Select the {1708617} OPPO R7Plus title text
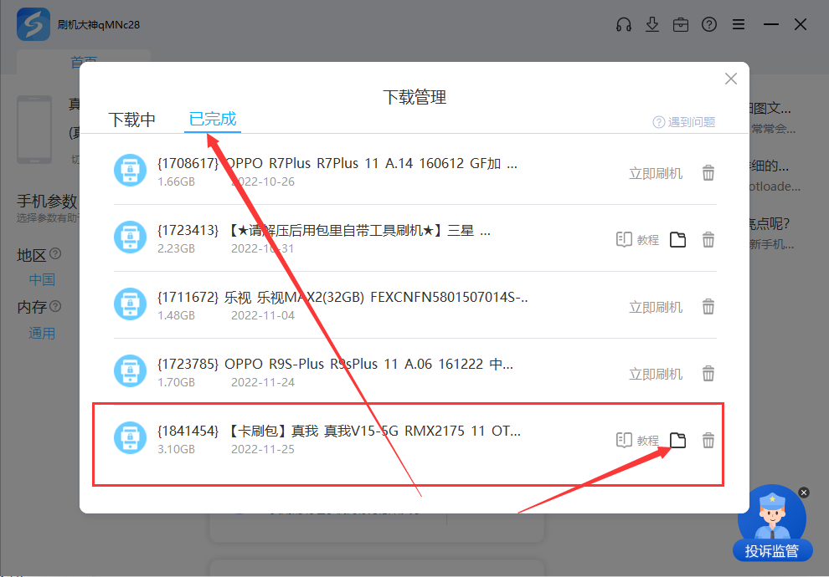Screen dimensions: 829x577 (337, 164)
